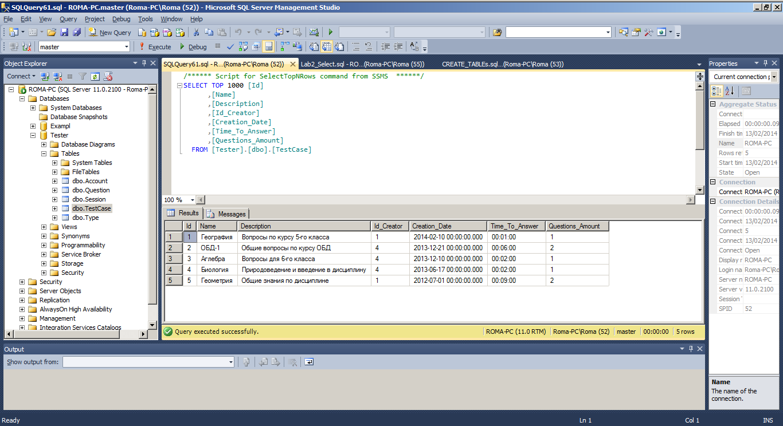This screenshot has width=783, height=426.
Task: Switch to the CREATE_TABLEs.sql tab
Action: coord(503,64)
